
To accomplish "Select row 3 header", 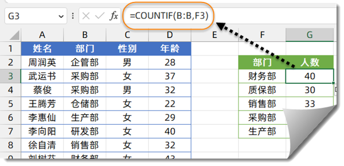I will tap(10, 76).
